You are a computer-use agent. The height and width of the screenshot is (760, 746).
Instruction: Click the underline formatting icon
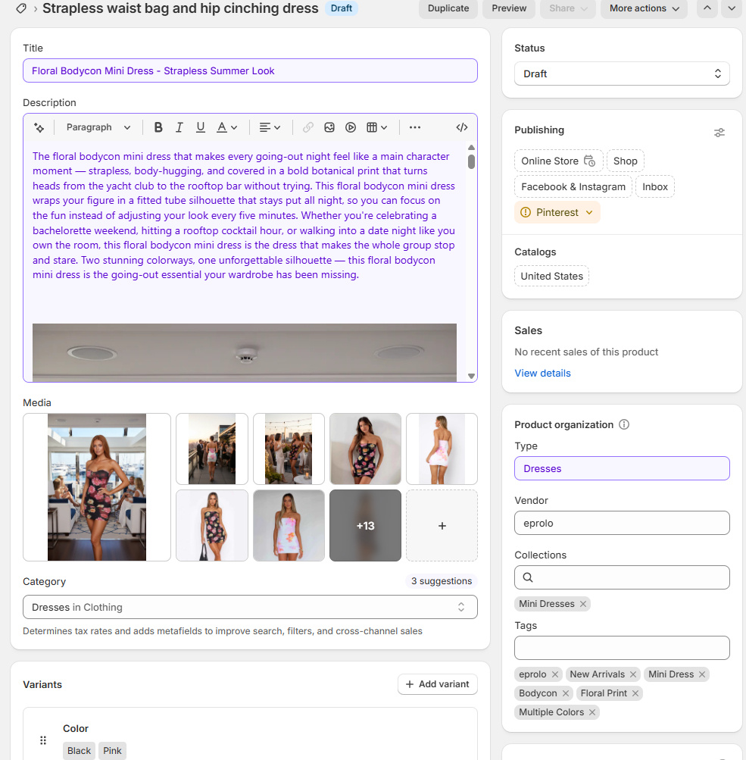coord(201,127)
